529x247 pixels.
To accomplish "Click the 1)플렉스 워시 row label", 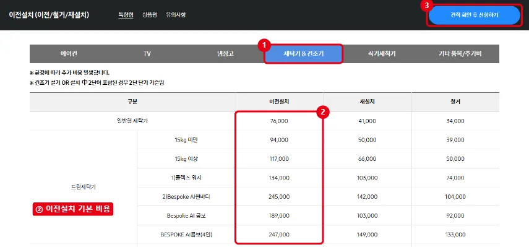I will click(186, 178).
